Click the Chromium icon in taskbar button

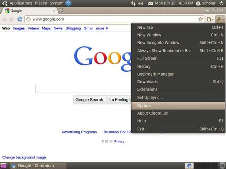tap(13, 166)
